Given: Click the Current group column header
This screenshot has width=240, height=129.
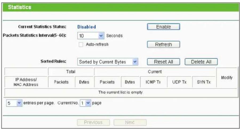Looking at the screenshot, I should pyautogui.click(x=155, y=72).
